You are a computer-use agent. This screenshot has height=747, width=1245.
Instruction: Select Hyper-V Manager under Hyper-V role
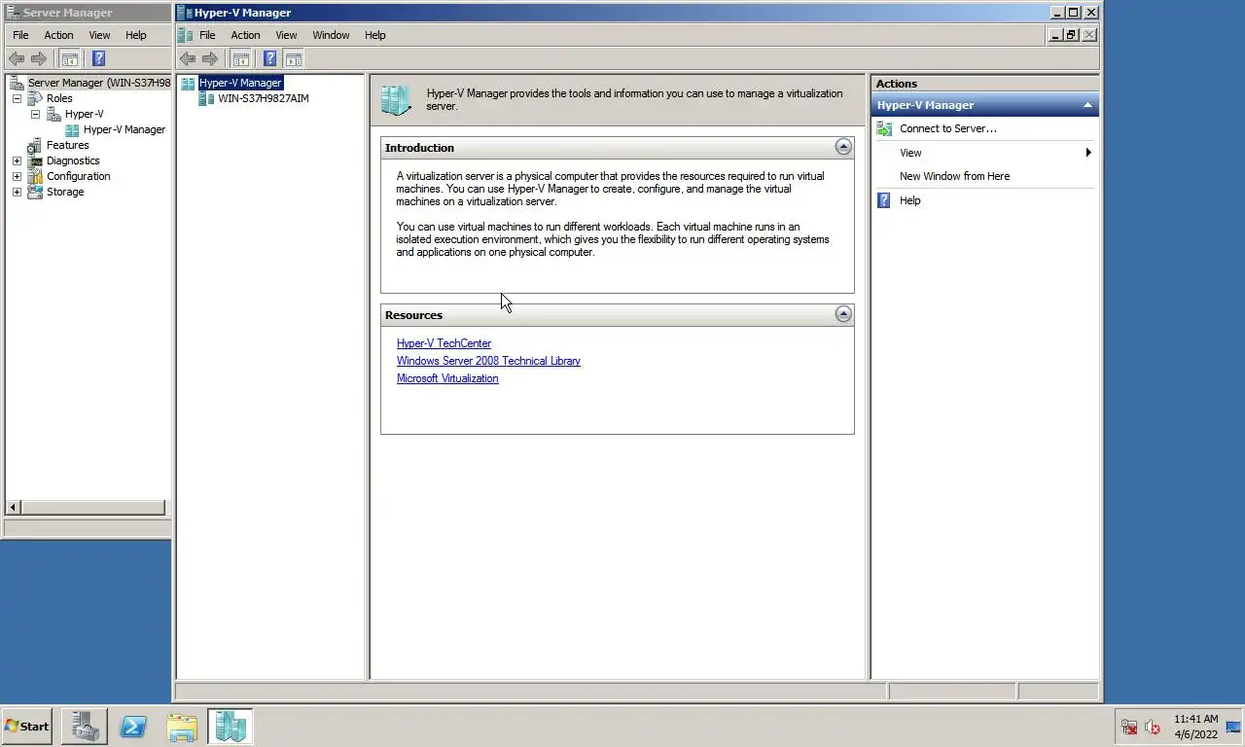(x=124, y=129)
